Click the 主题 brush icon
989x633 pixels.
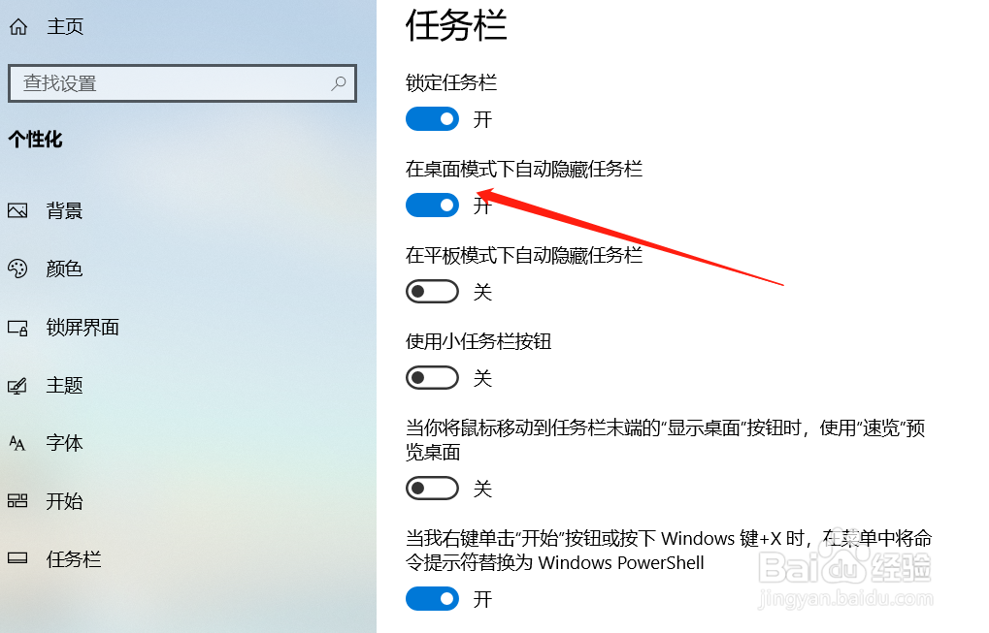[x=17, y=386]
